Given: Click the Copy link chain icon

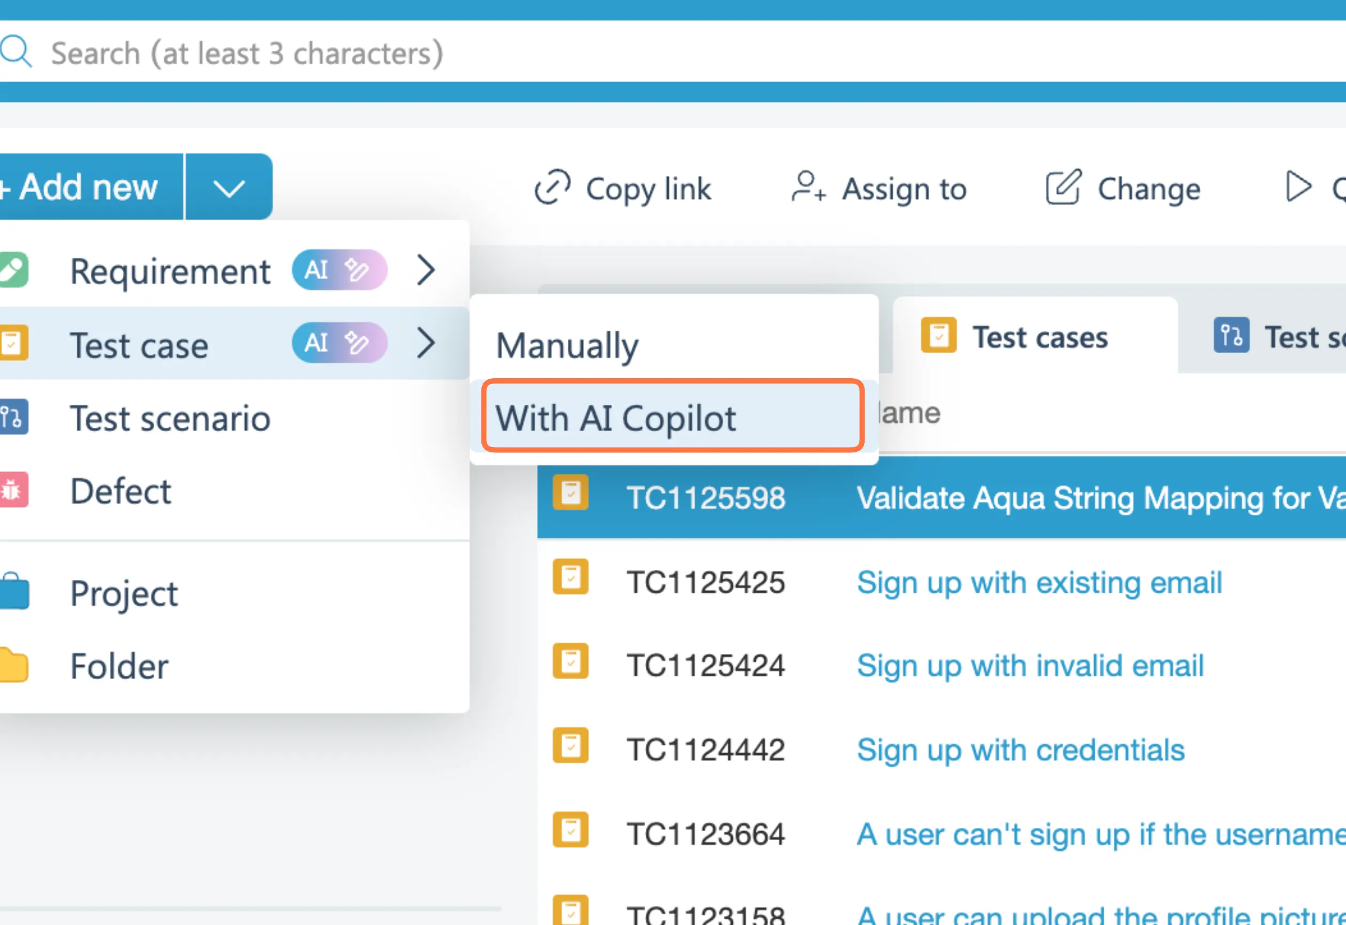Looking at the screenshot, I should (552, 187).
